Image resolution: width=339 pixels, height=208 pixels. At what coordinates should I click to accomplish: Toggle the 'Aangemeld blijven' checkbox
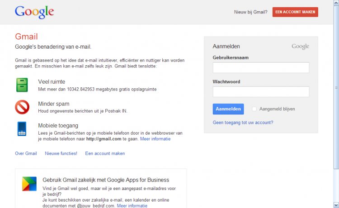coord(254,109)
